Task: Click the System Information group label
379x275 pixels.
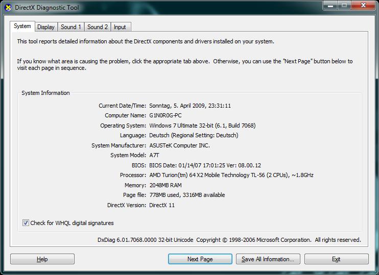Action: [45, 93]
